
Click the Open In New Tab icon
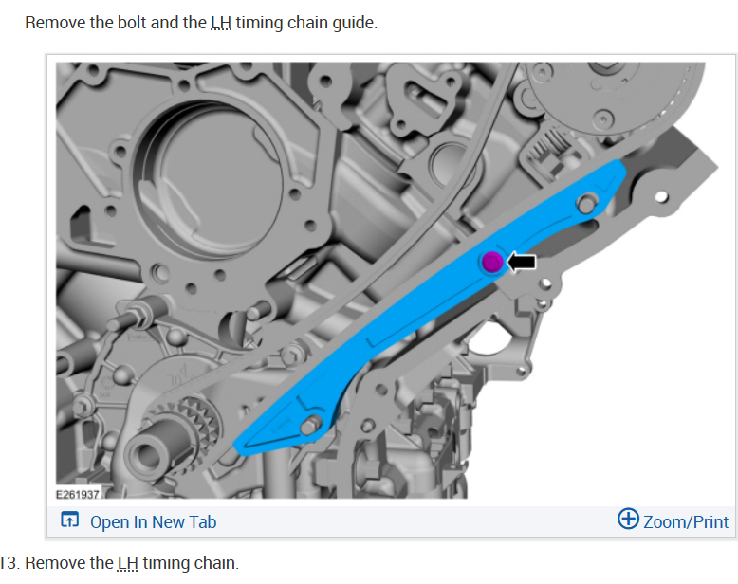[69, 520]
